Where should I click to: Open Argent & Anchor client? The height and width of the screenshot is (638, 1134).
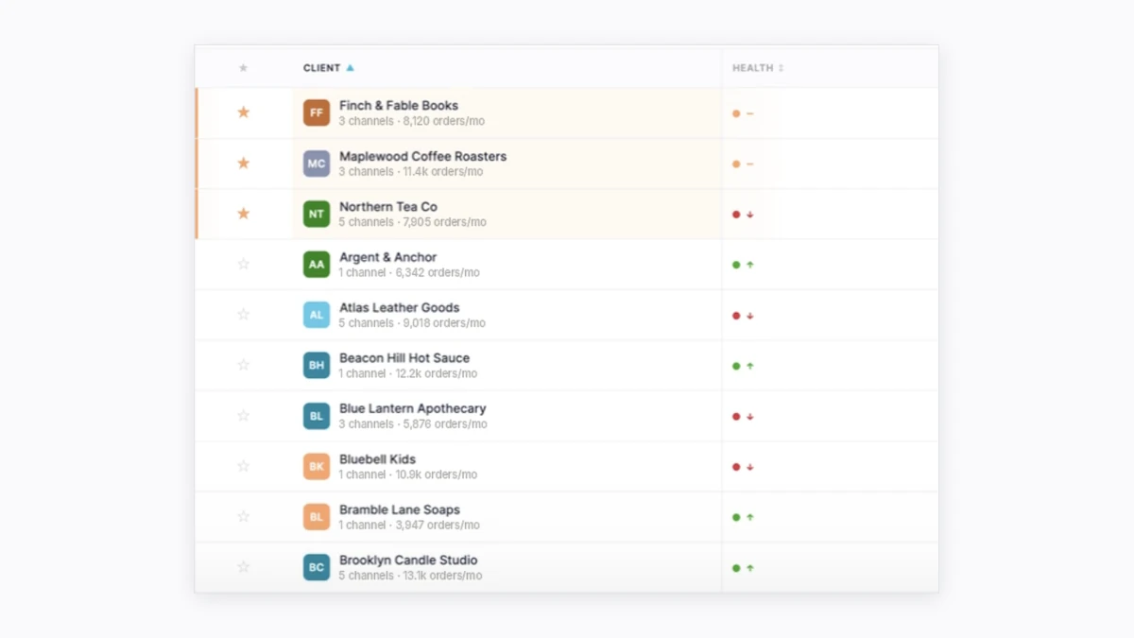pyautogui.click(x=388, y=257)
